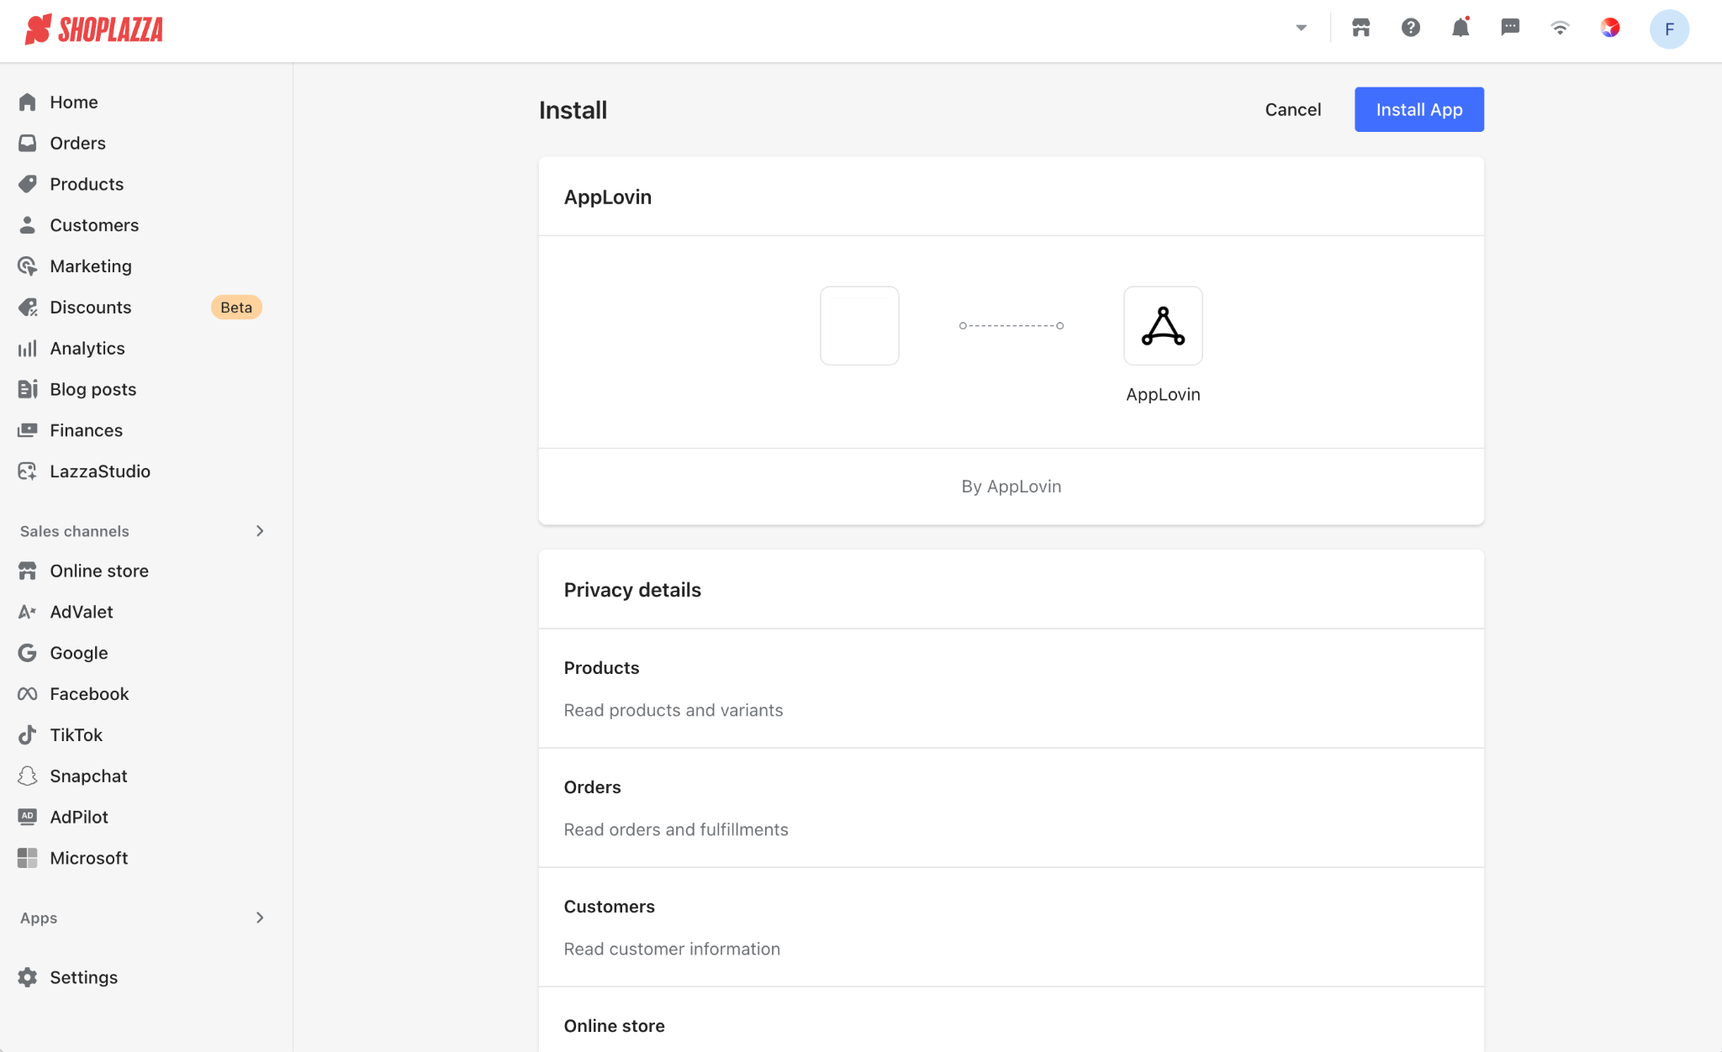This screenshot has height=1052, width=1722.
Task: Click the Cancel button
Action: click(x=1293, y=109)
